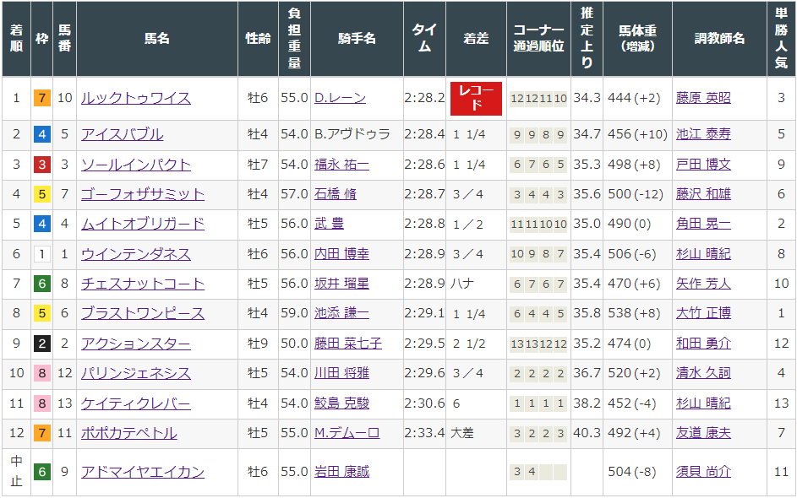Open jockey D.レーン profile
This screenshot has height=498, width=797.
pos(340,98)
